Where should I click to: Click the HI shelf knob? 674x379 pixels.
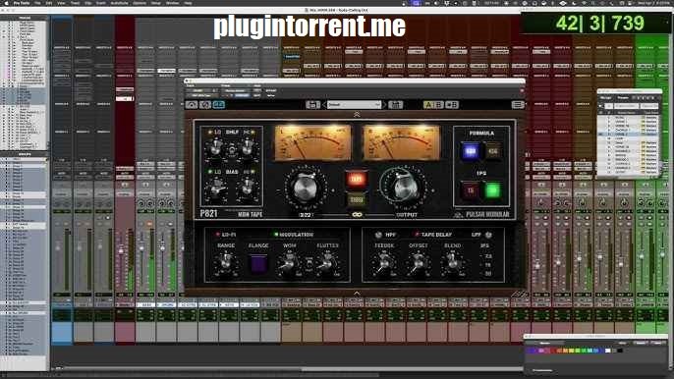(248, 147)
